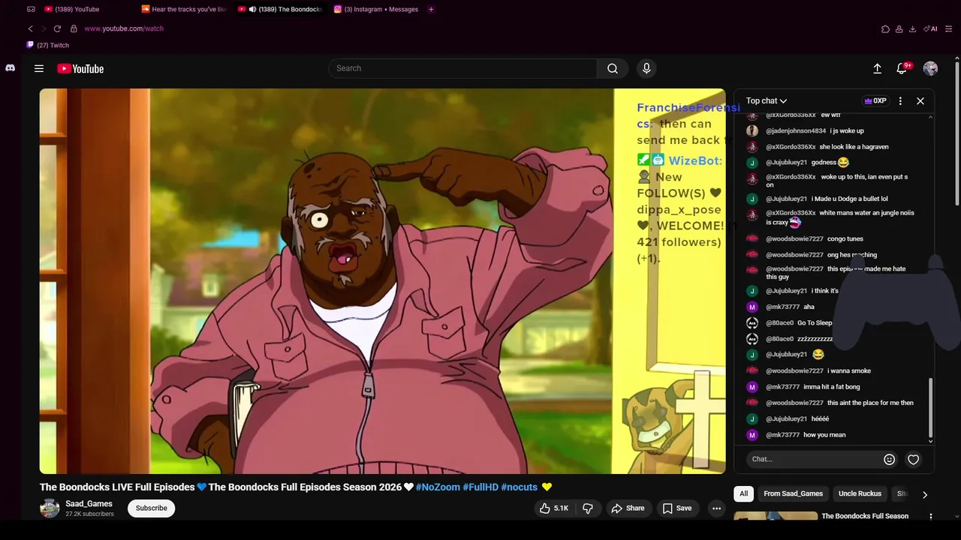Open the #nocuts hashtag link
Screen dimensions: 961x540
(520, 487)
